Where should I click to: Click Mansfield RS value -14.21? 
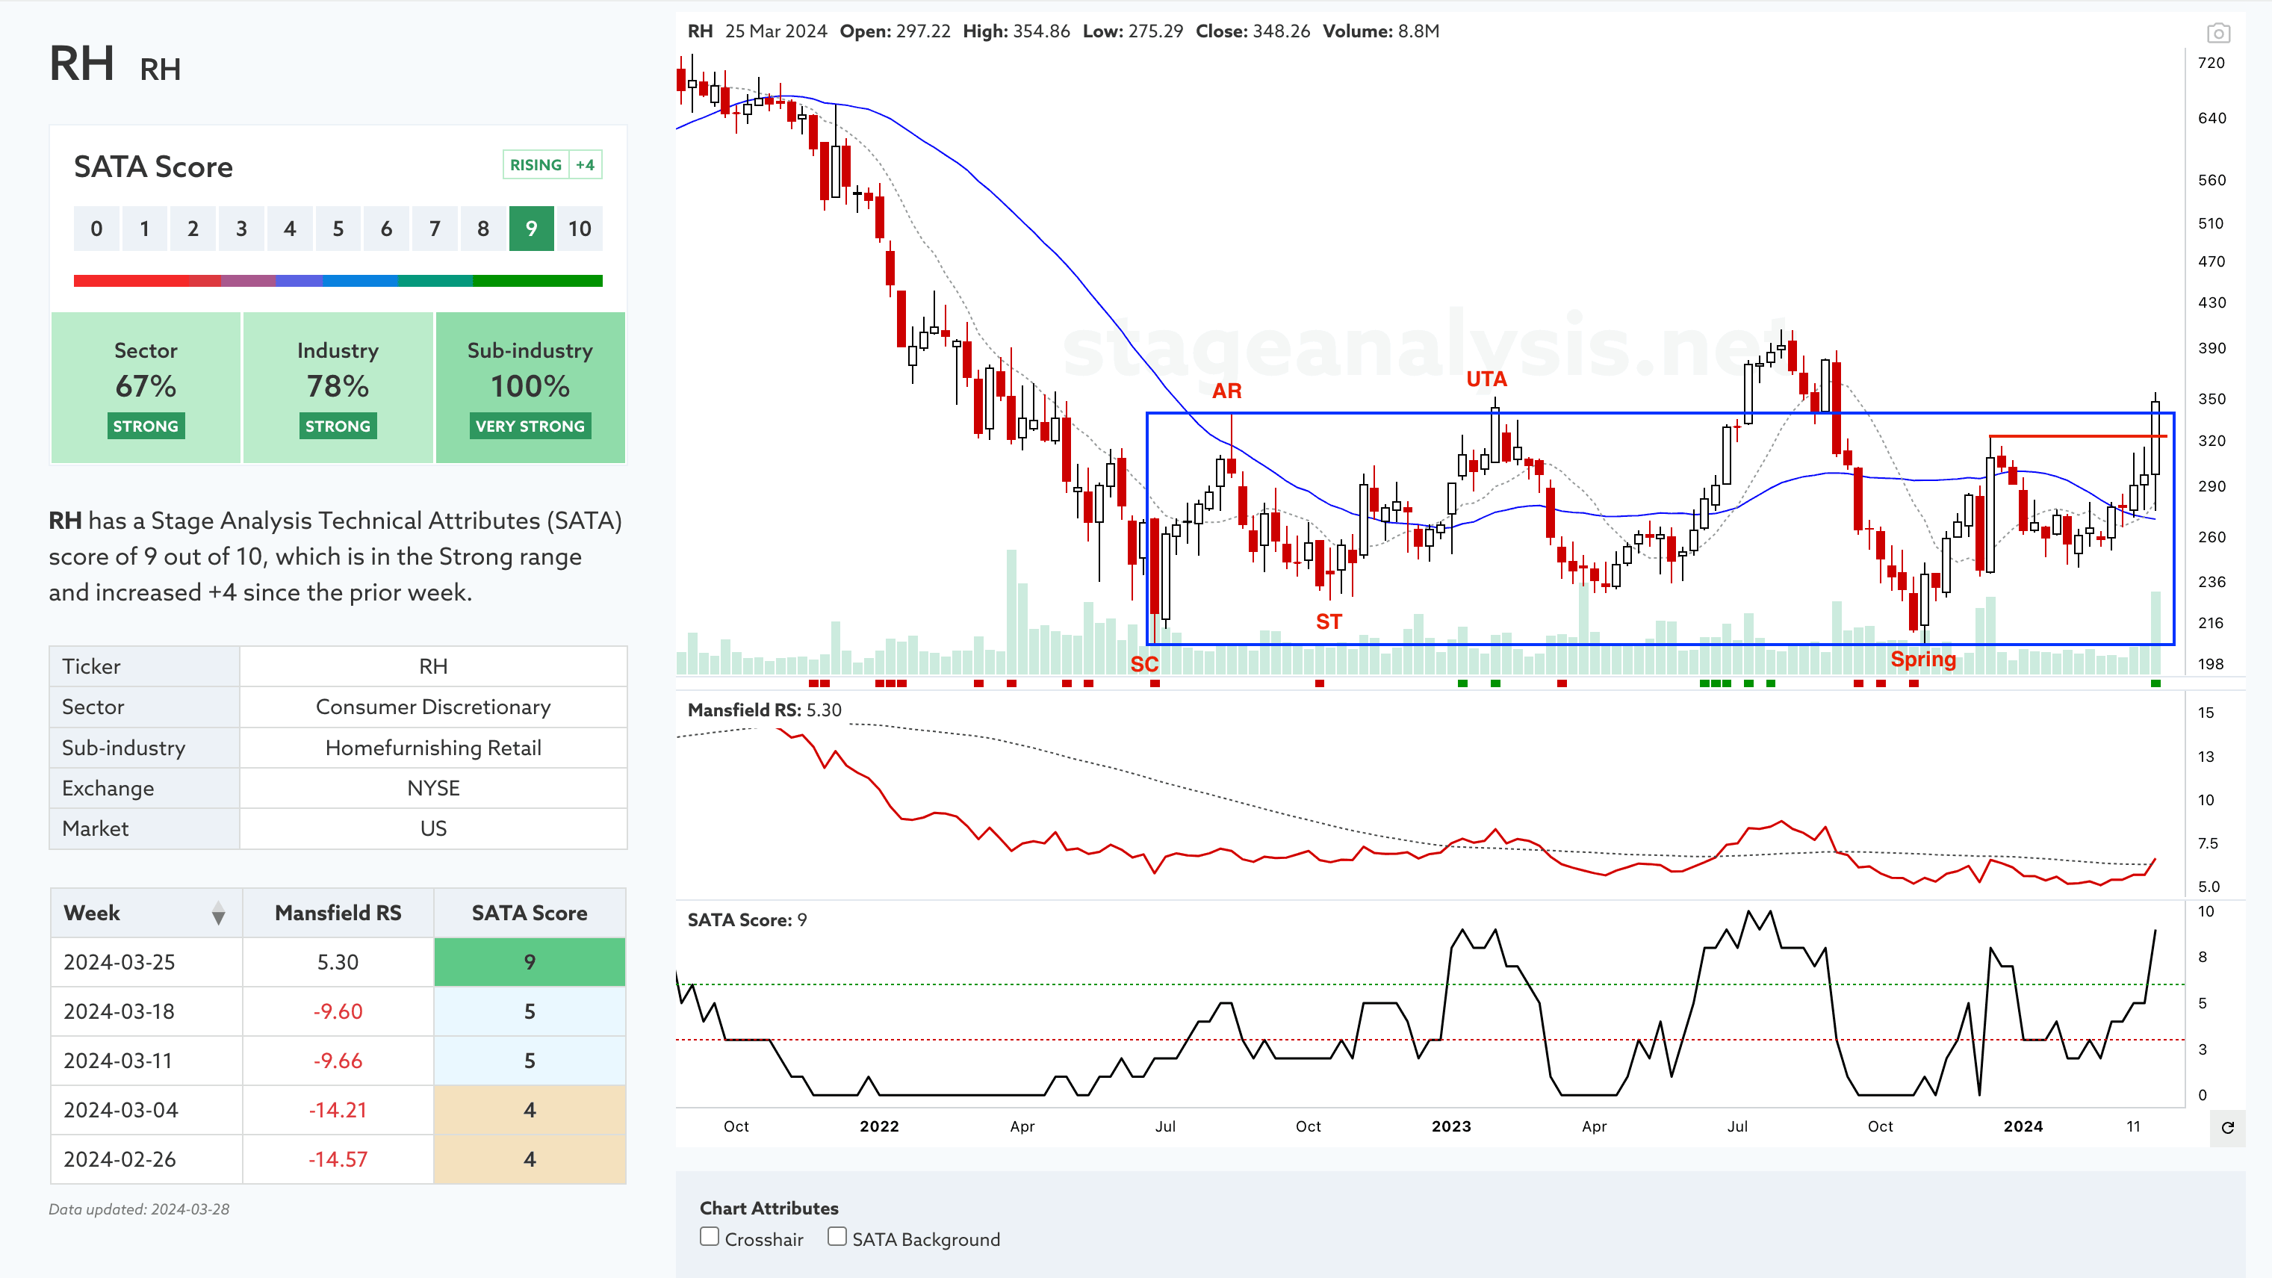[338, 1111]
